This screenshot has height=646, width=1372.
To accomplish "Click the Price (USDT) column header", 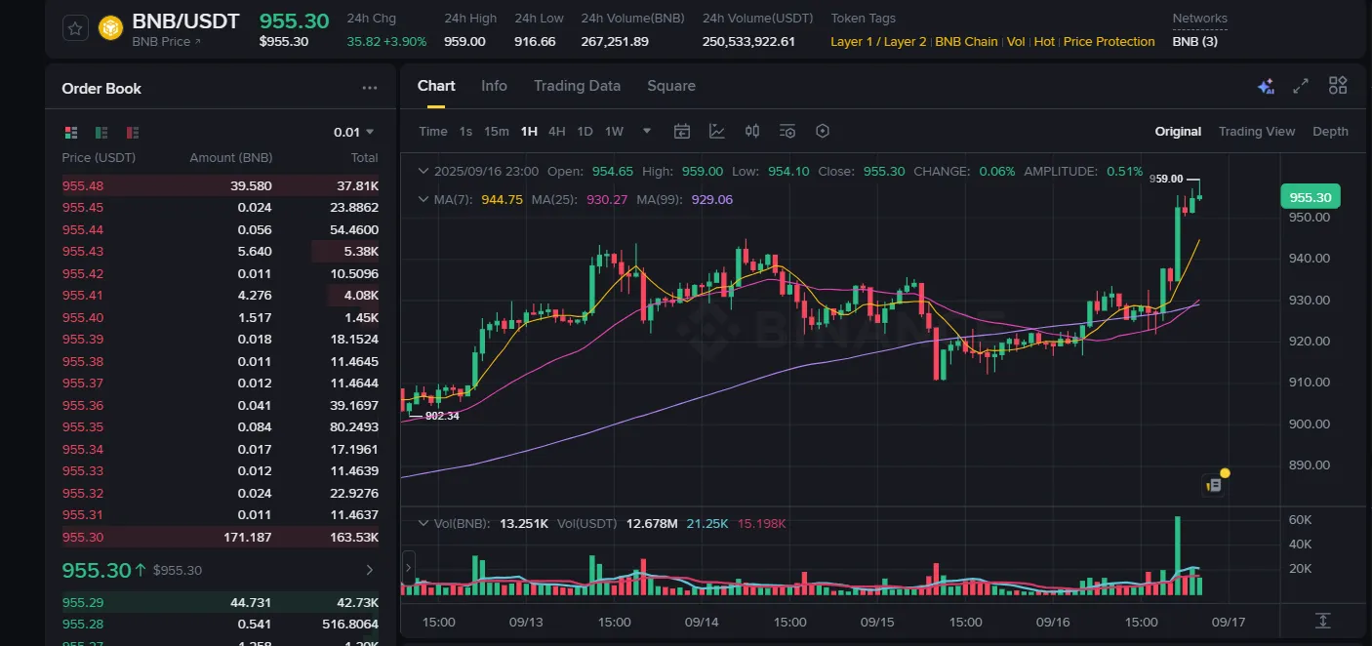I will tap(99, 158).
